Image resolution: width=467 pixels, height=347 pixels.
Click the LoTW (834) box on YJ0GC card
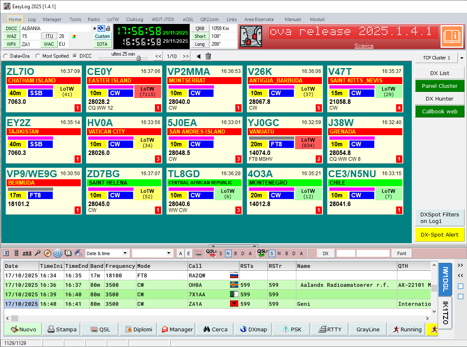point(308,142)
